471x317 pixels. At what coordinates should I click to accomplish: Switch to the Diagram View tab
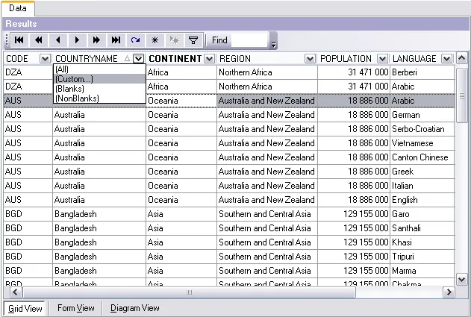pyautogui.click(x=135, y=308)
